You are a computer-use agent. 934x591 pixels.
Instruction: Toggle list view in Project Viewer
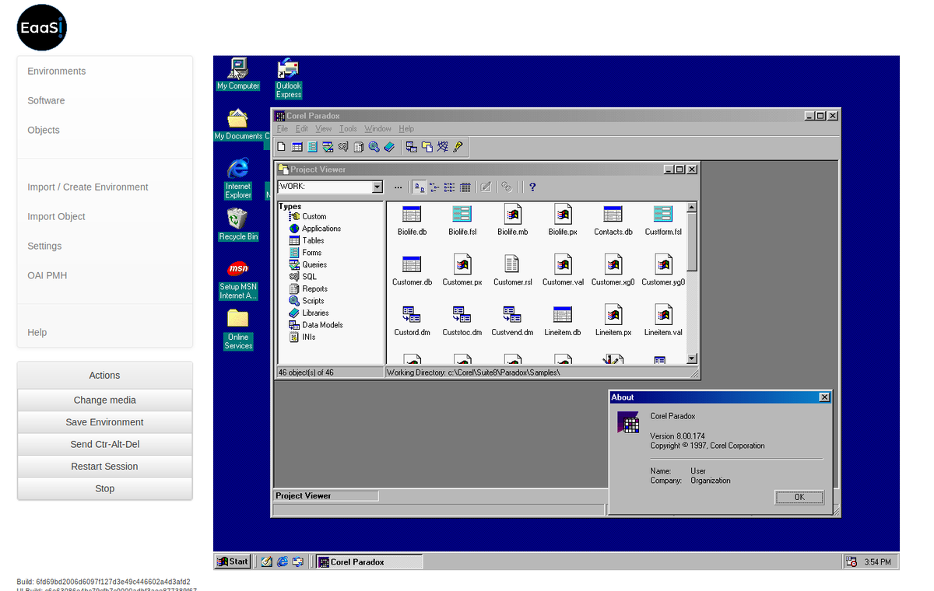coord(450,187)
